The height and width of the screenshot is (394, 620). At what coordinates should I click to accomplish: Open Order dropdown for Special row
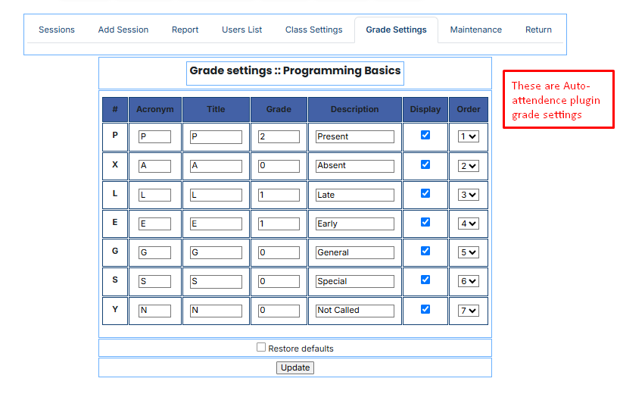[x=468, y=282]
